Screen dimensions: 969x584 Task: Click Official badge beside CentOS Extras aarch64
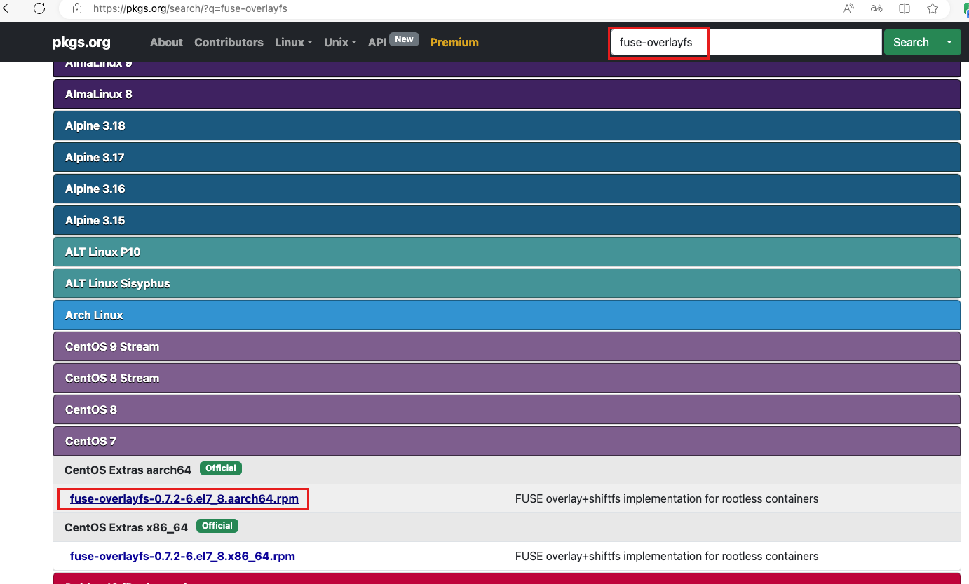tap(221, 468)
